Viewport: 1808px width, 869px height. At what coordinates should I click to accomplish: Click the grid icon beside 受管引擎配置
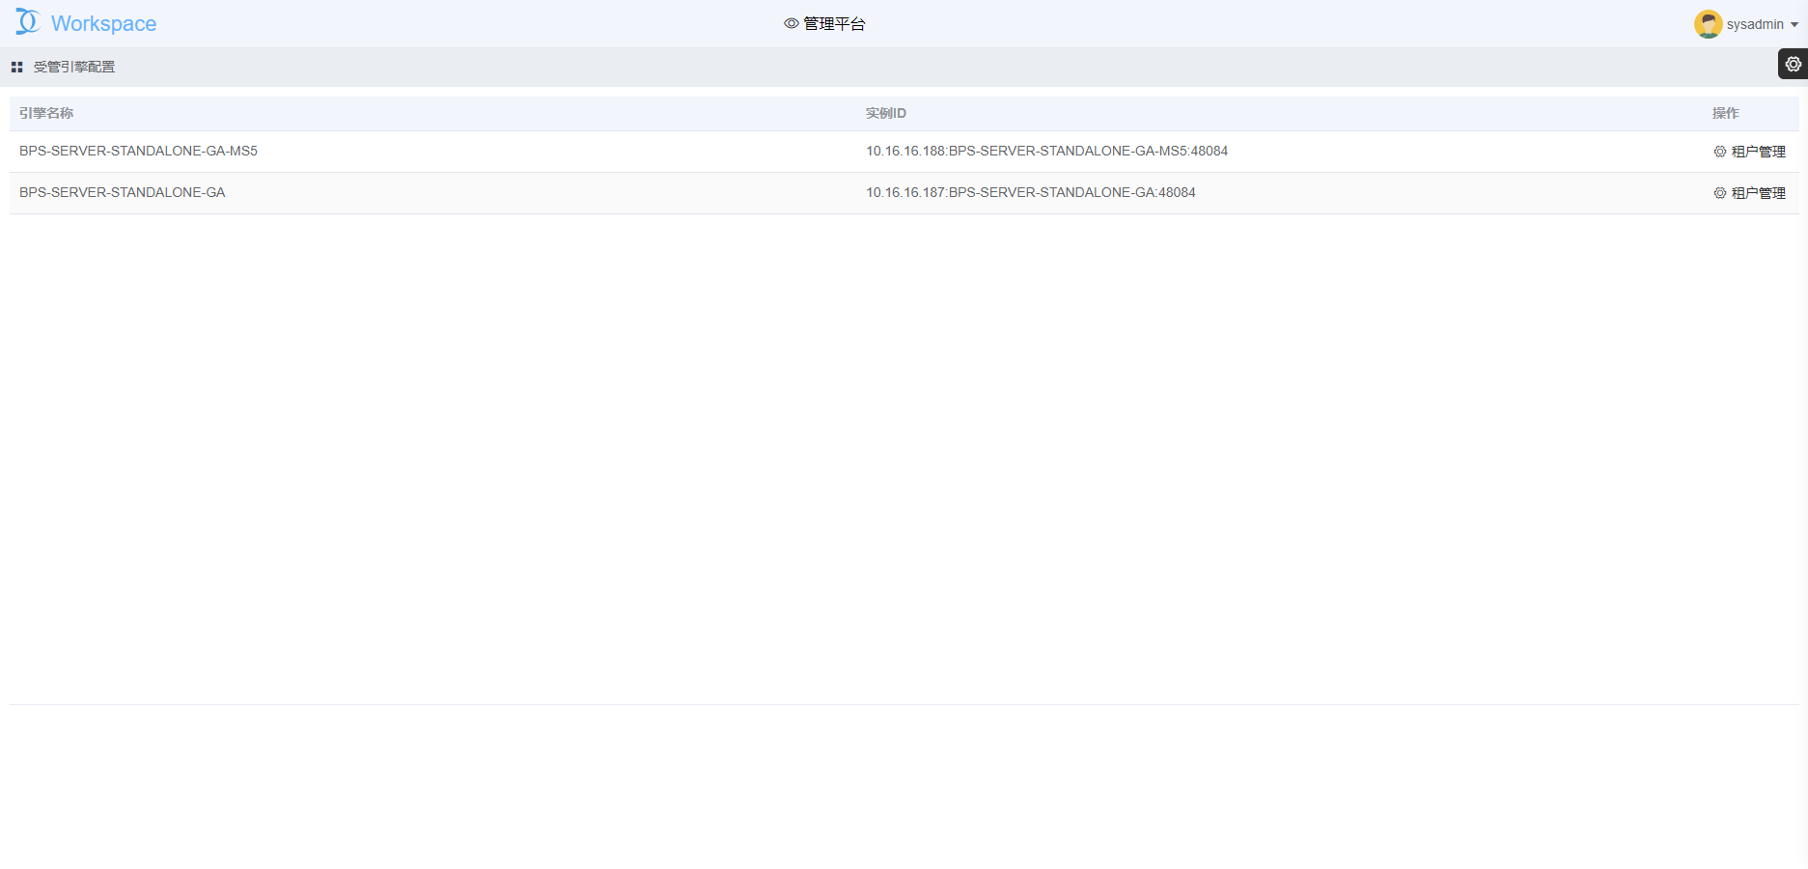(16, 68)
